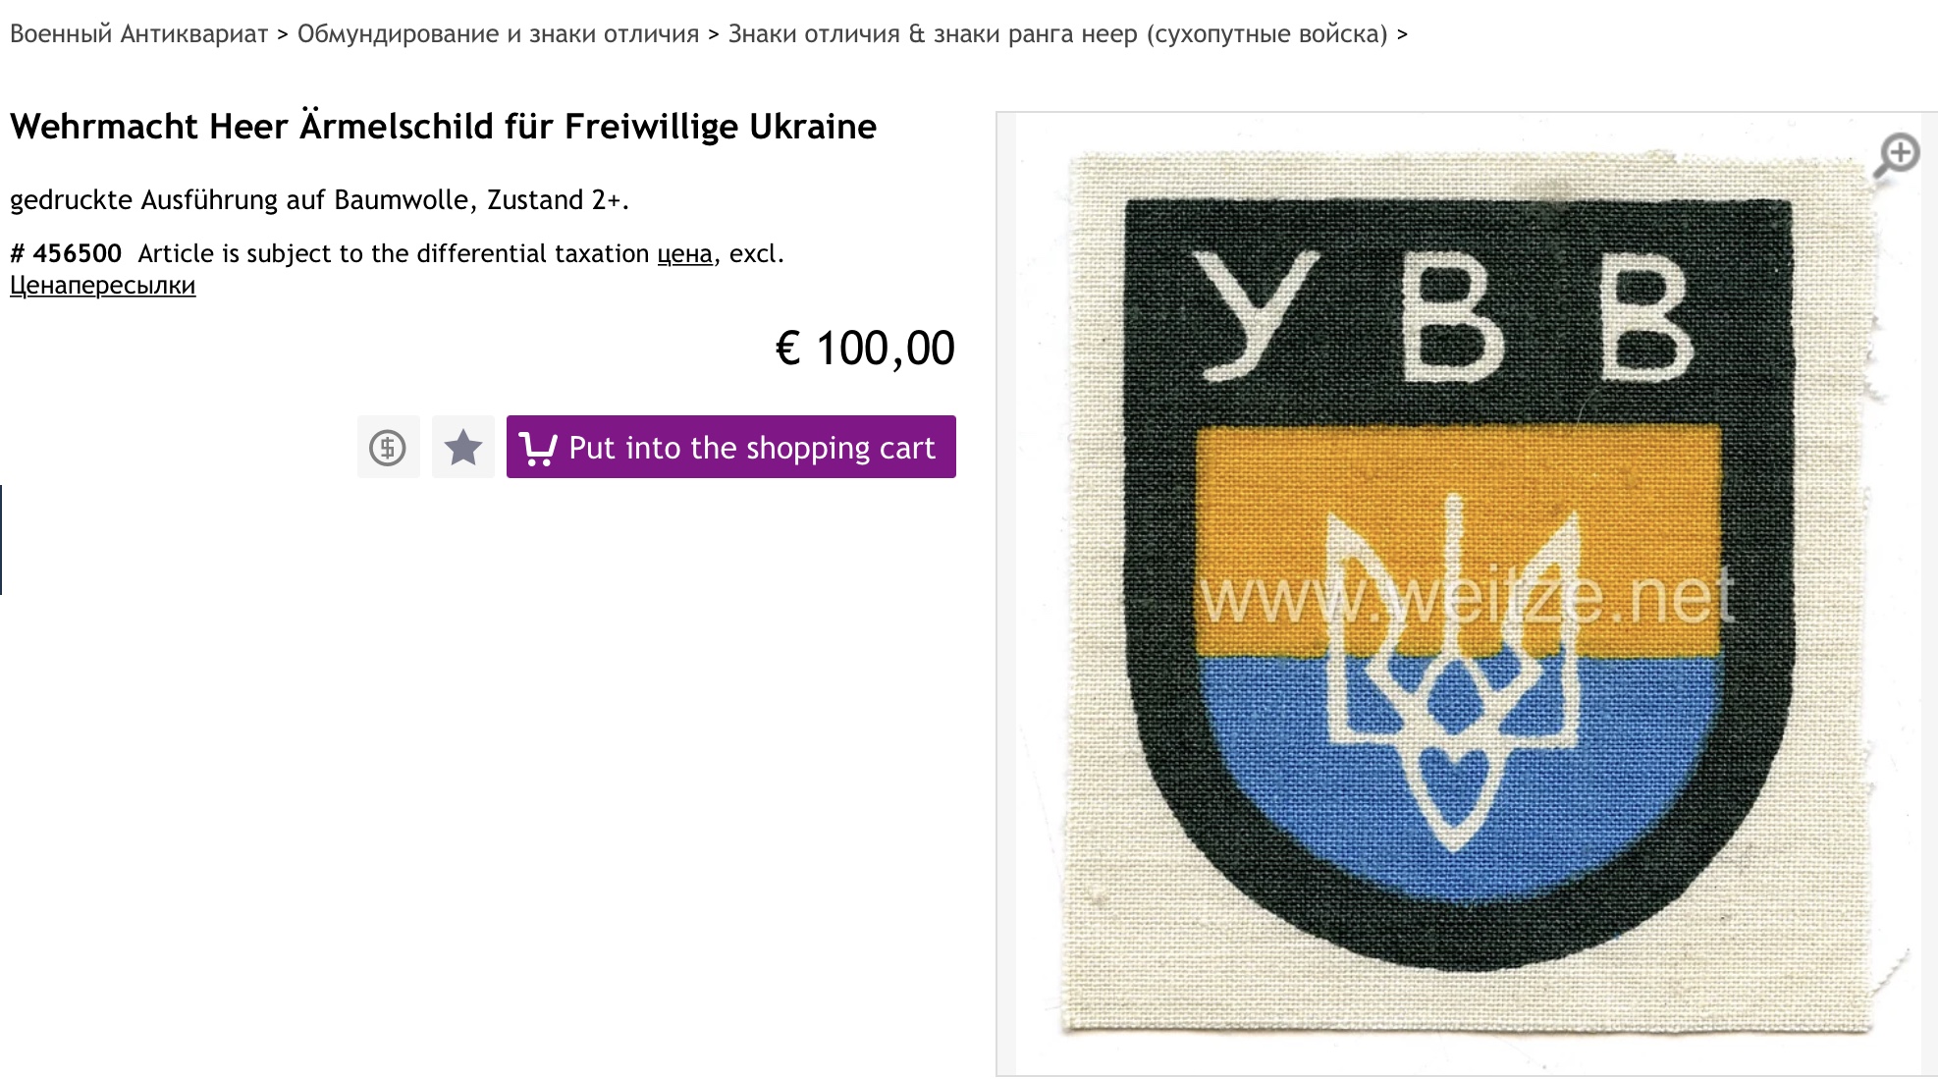
Task: Click the gedruckte Ausführung description text
Action: point(319,199)
